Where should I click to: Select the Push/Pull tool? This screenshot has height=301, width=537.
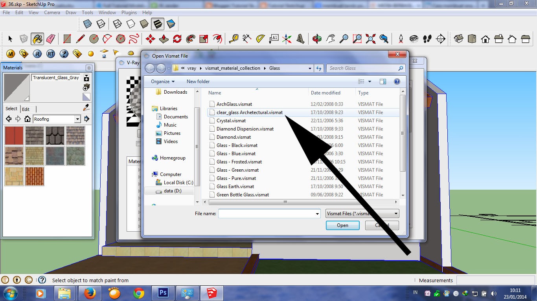tap(164, 39)
